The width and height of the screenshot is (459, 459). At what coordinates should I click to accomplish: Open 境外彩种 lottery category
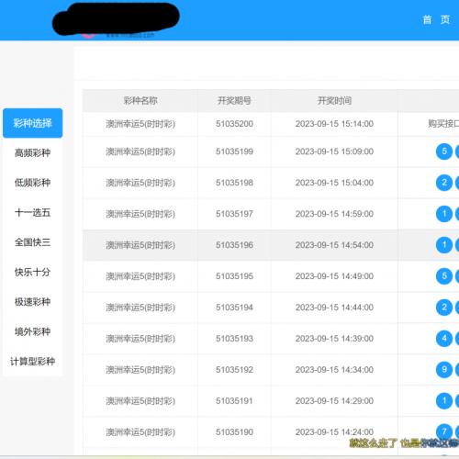coord(33,331)
